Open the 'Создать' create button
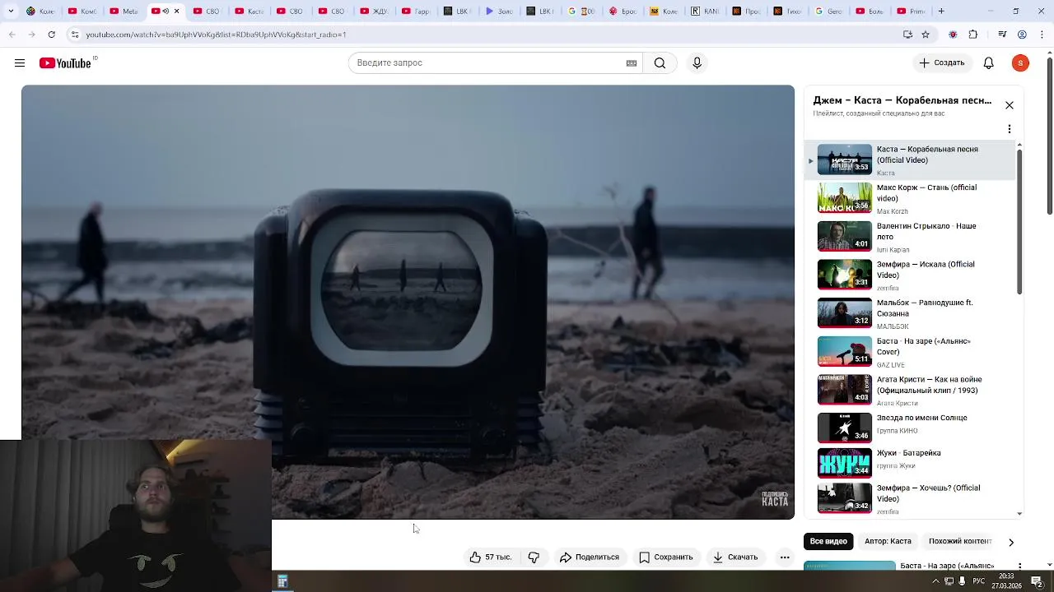1054x592 pixels. point(941,63)
